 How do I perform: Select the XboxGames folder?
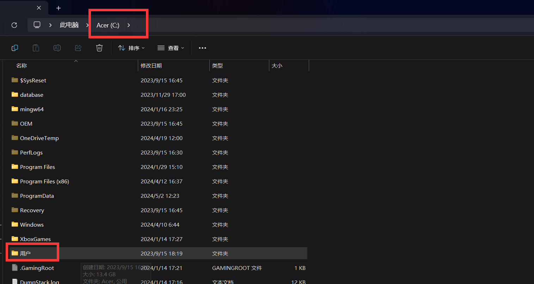(35, 239)
